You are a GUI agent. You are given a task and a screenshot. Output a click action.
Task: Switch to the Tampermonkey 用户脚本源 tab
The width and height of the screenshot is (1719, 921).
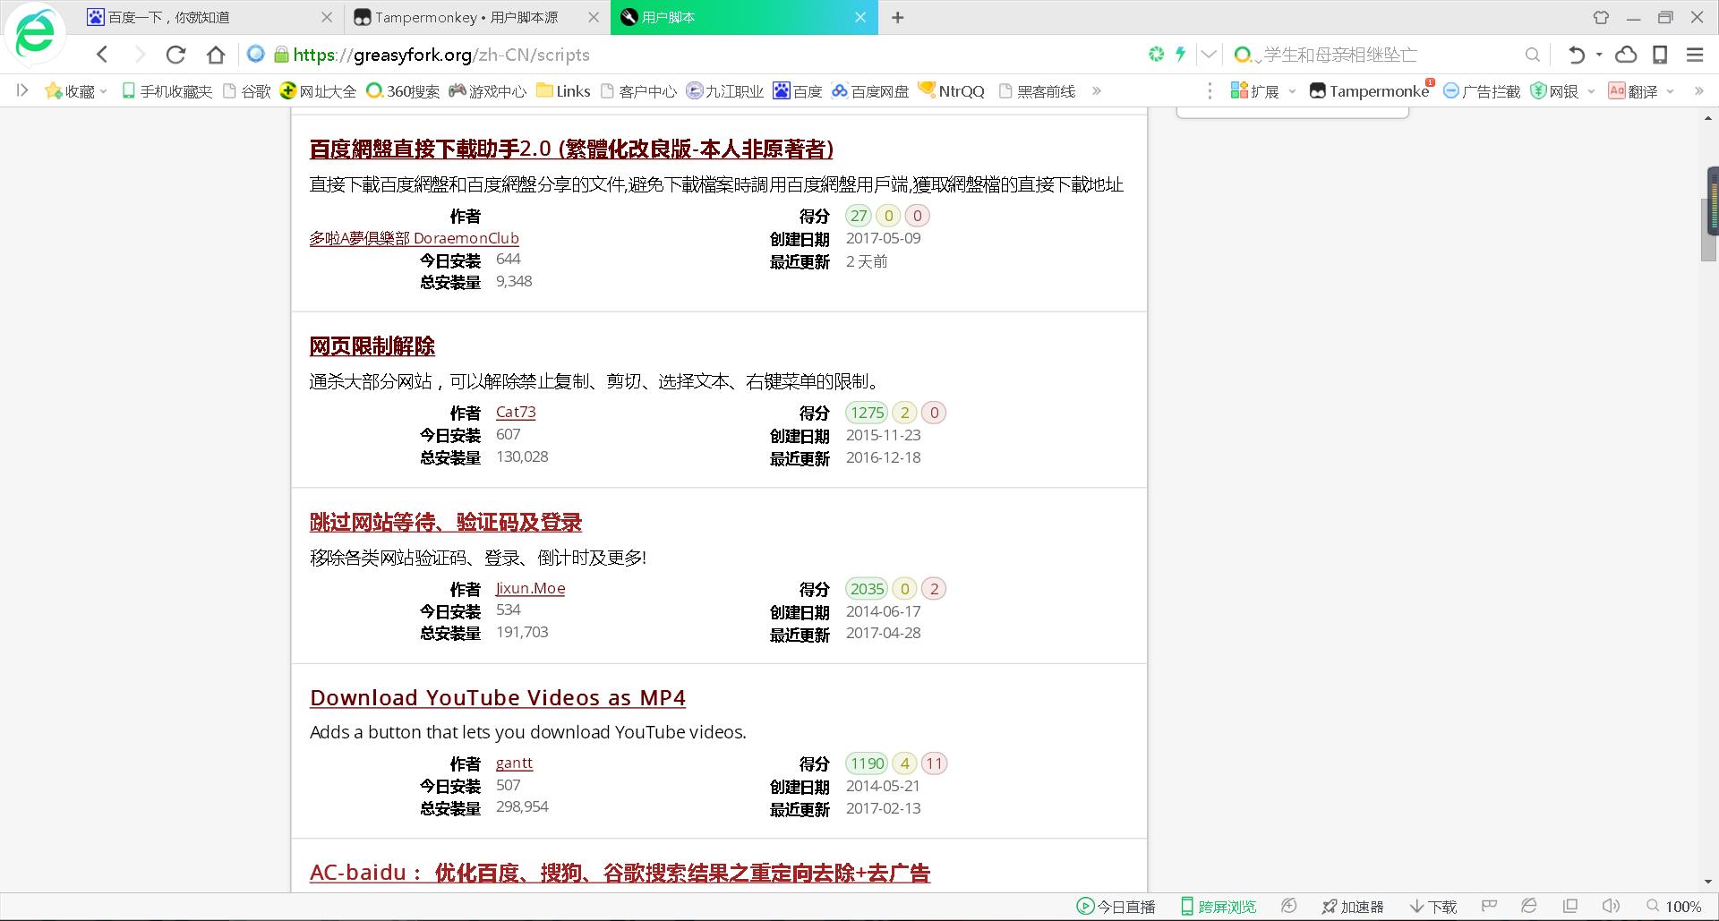point(466,17)
